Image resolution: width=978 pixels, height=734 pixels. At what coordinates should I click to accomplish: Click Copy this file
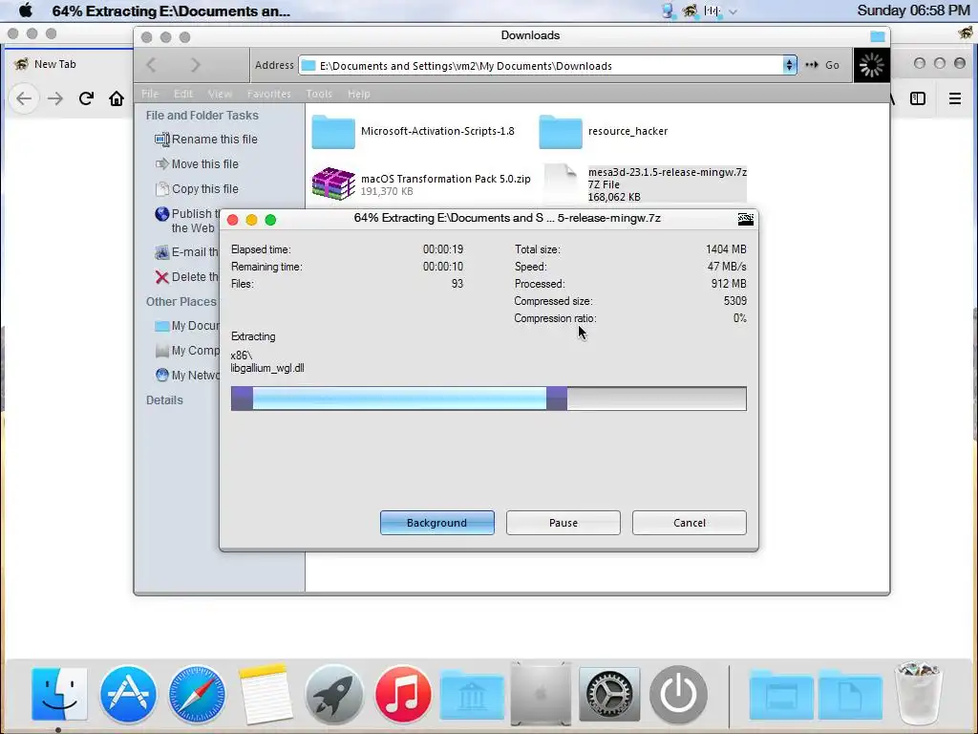pyautogui.click(x=197, y=188)
